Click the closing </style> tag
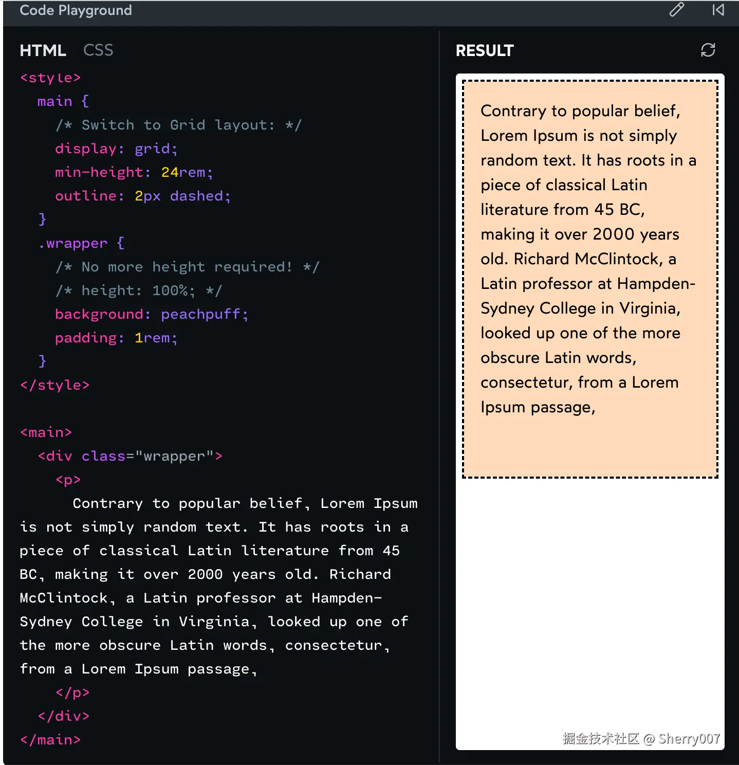The image size is (739, 765). click(x=54, y=385)
